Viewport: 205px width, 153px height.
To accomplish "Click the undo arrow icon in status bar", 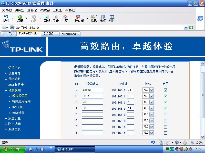I will (153, 143).
